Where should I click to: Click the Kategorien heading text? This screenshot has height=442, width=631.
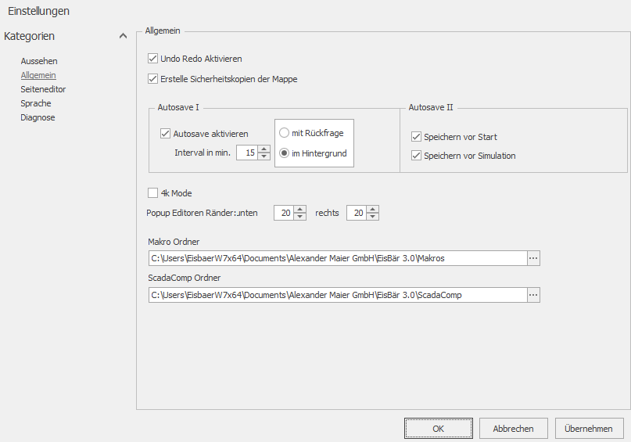(29, 36)
